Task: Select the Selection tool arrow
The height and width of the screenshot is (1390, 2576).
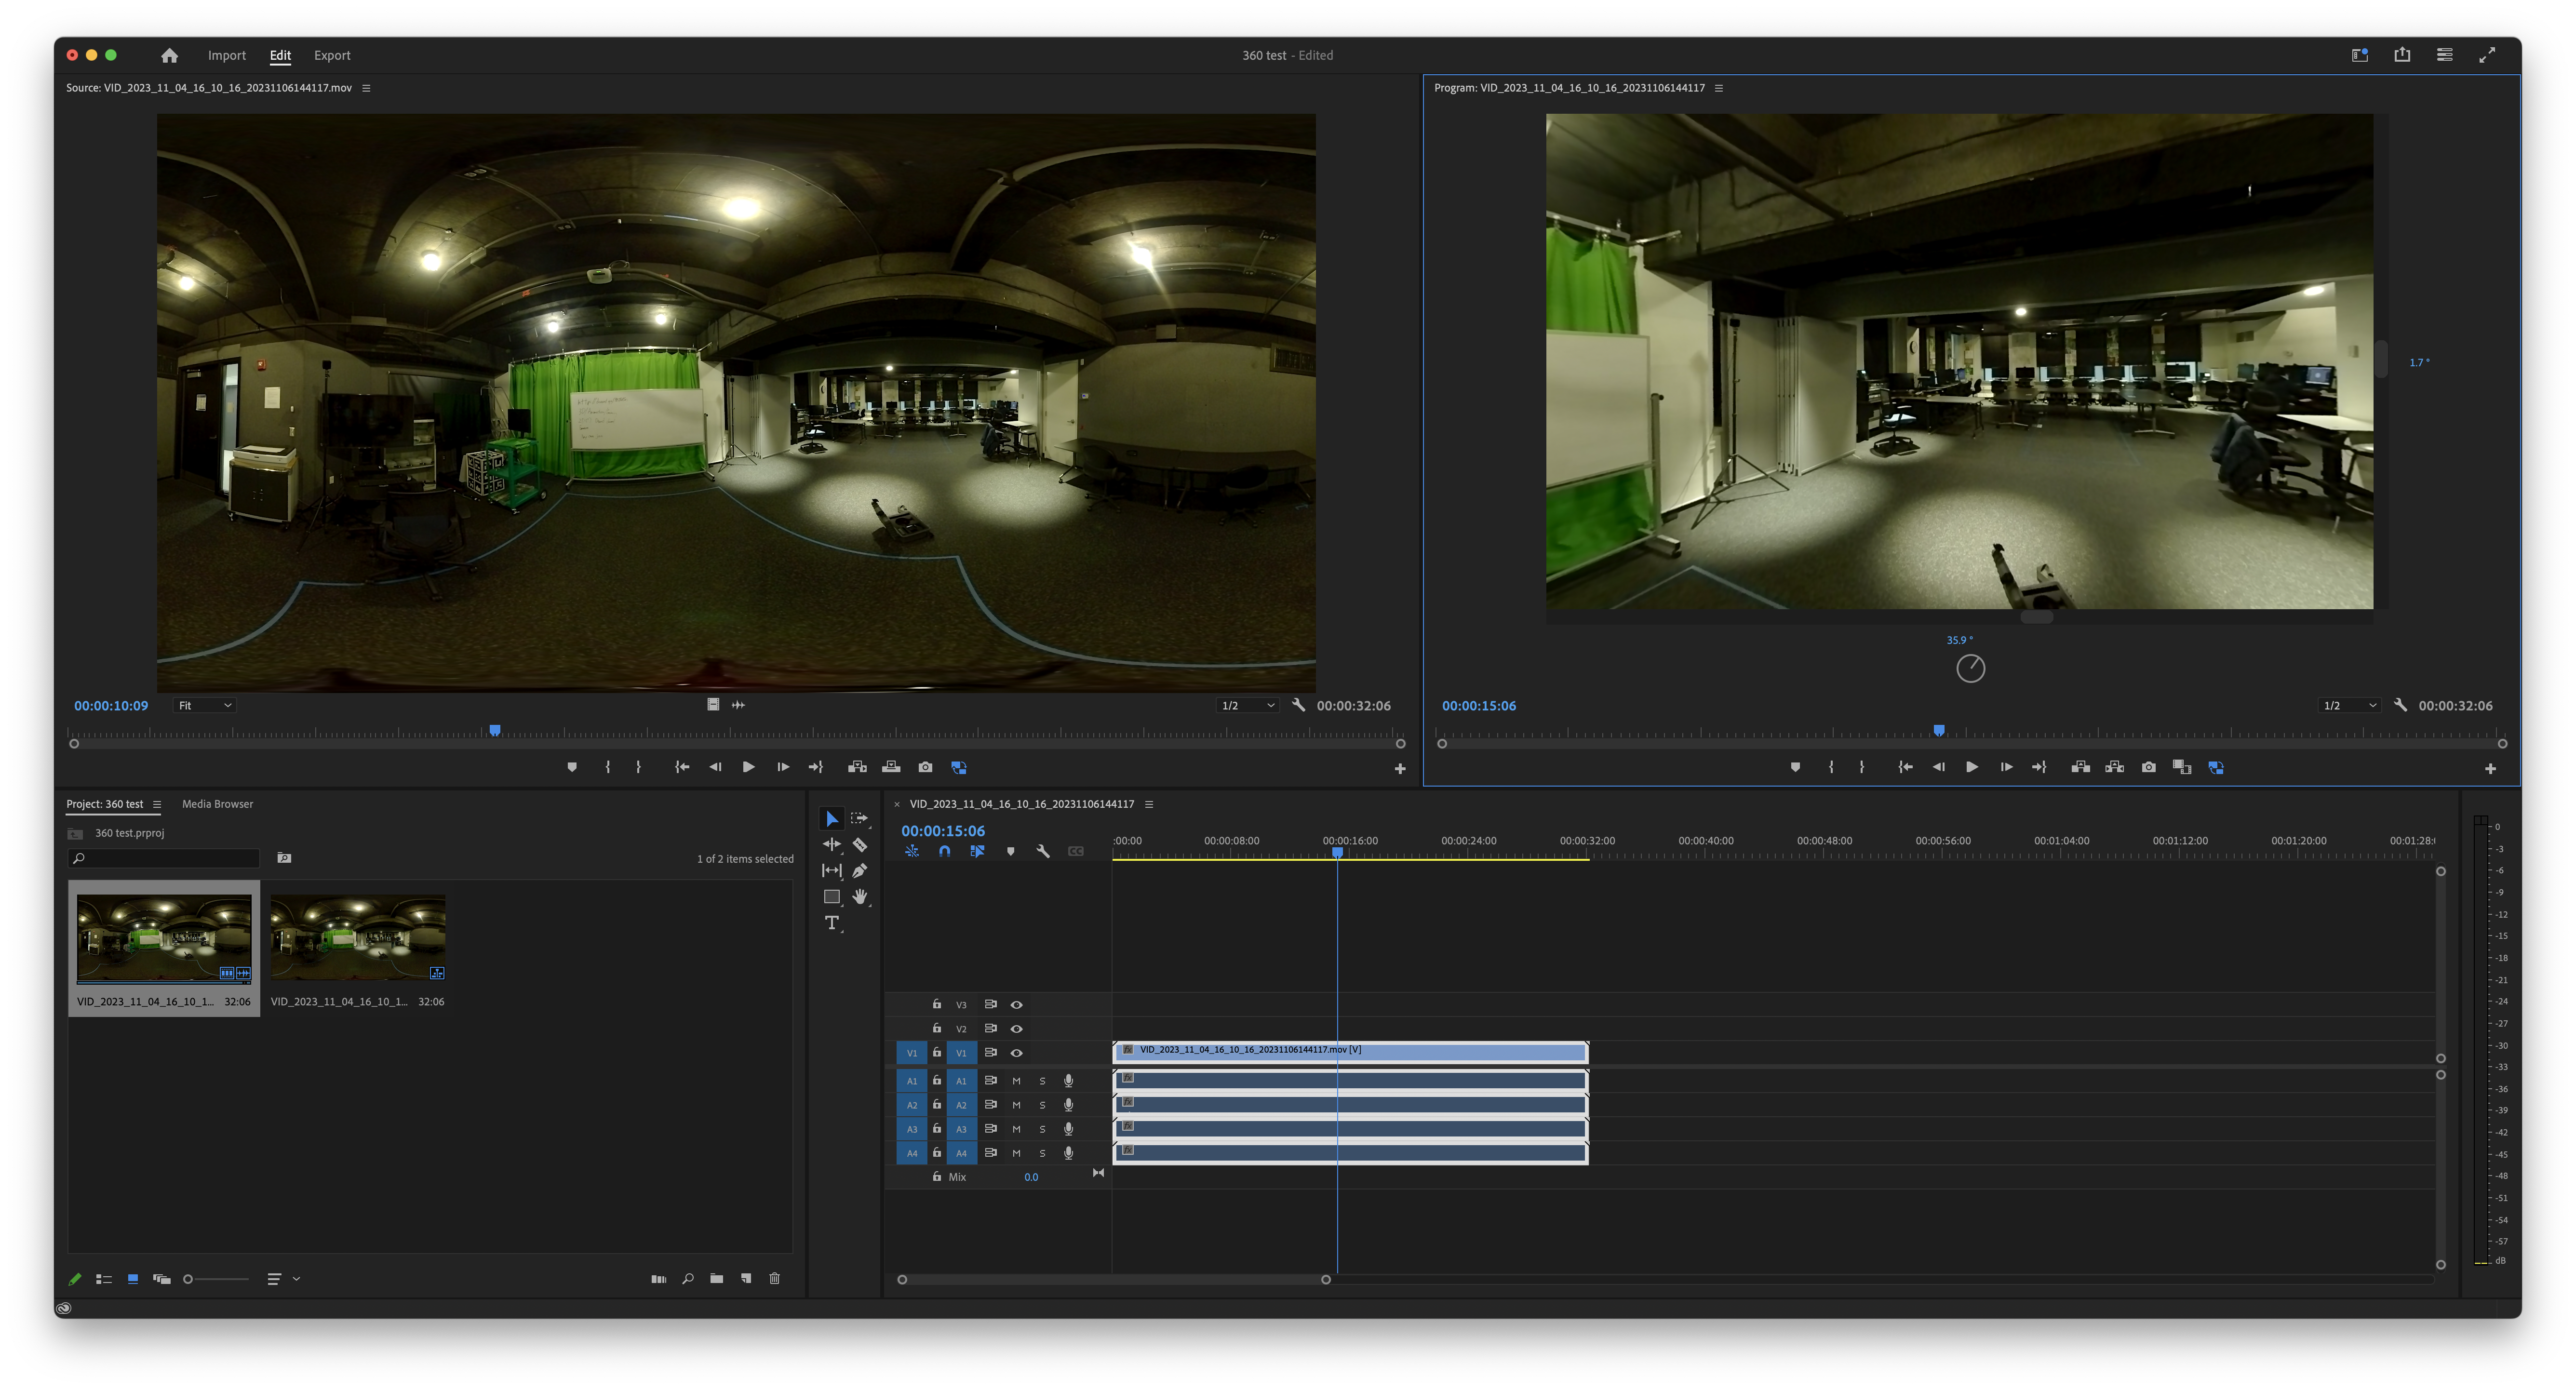Action: click(x=831, y=819)
